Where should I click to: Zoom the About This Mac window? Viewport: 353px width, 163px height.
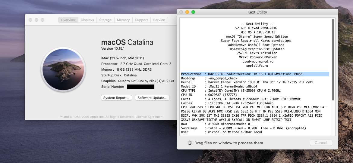pyautogui.click(x=42, y=20)
